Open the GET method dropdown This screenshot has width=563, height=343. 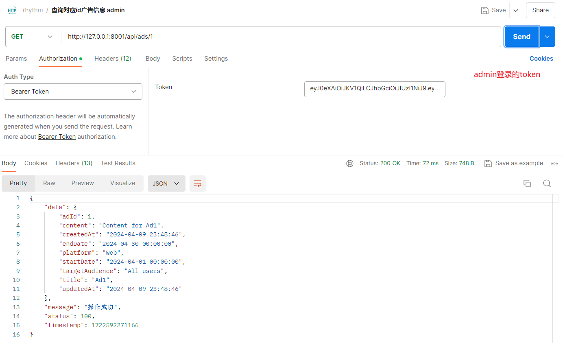click(33, 37)
